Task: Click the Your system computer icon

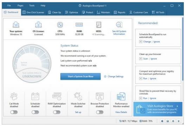Action: pos(16,24)
